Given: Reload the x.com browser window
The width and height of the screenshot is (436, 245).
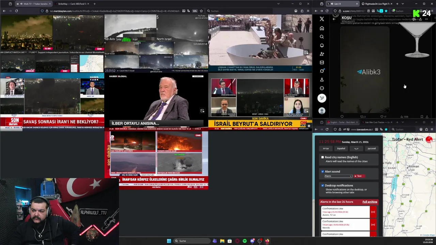Looking at the screenshot, I should (327, 11).
